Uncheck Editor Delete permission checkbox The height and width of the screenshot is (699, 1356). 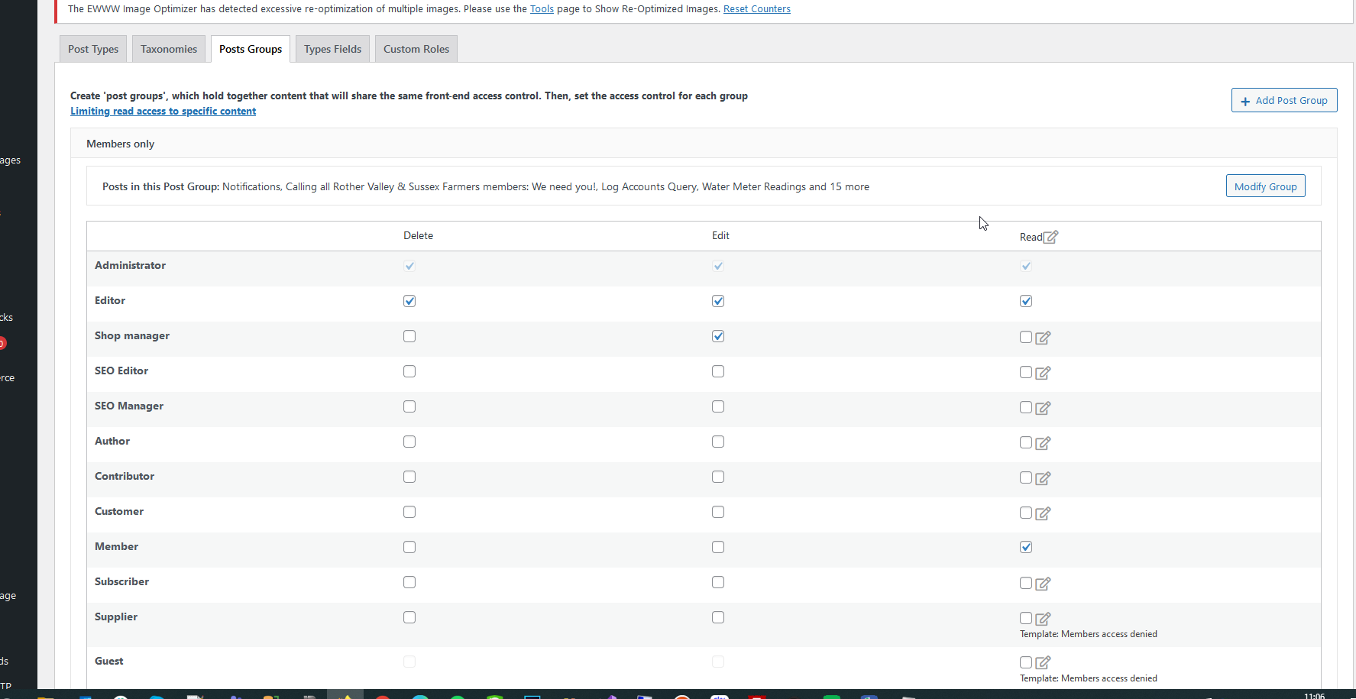click(x=409, y=301)
